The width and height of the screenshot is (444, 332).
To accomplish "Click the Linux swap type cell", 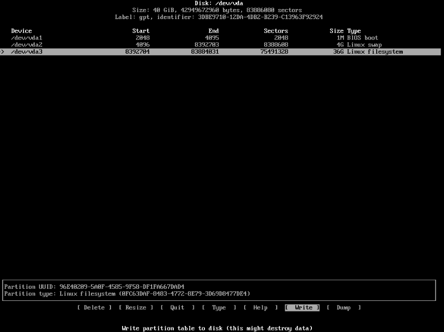I will (x=364, y=45).
